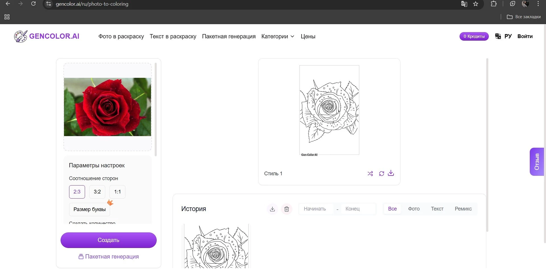Expand the Категории dropdown menu
The width and height of the screenshot is (546, 271).
coord(278,36)
